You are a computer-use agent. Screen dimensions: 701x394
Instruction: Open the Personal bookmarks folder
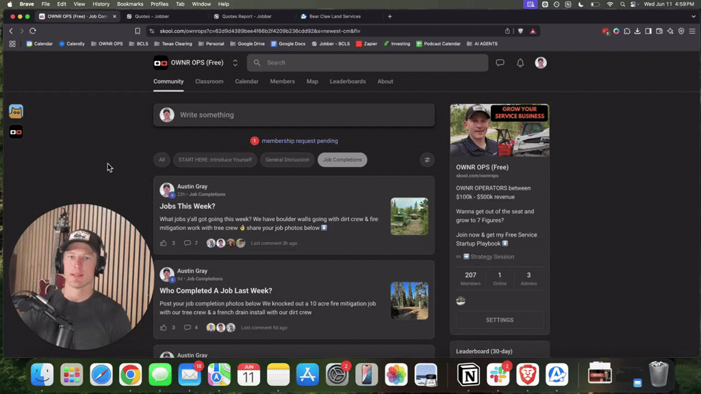(211, 44)
